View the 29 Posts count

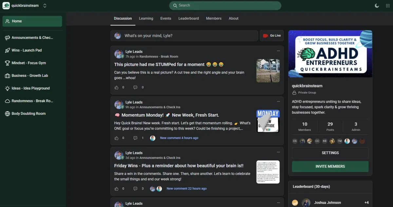330,127
